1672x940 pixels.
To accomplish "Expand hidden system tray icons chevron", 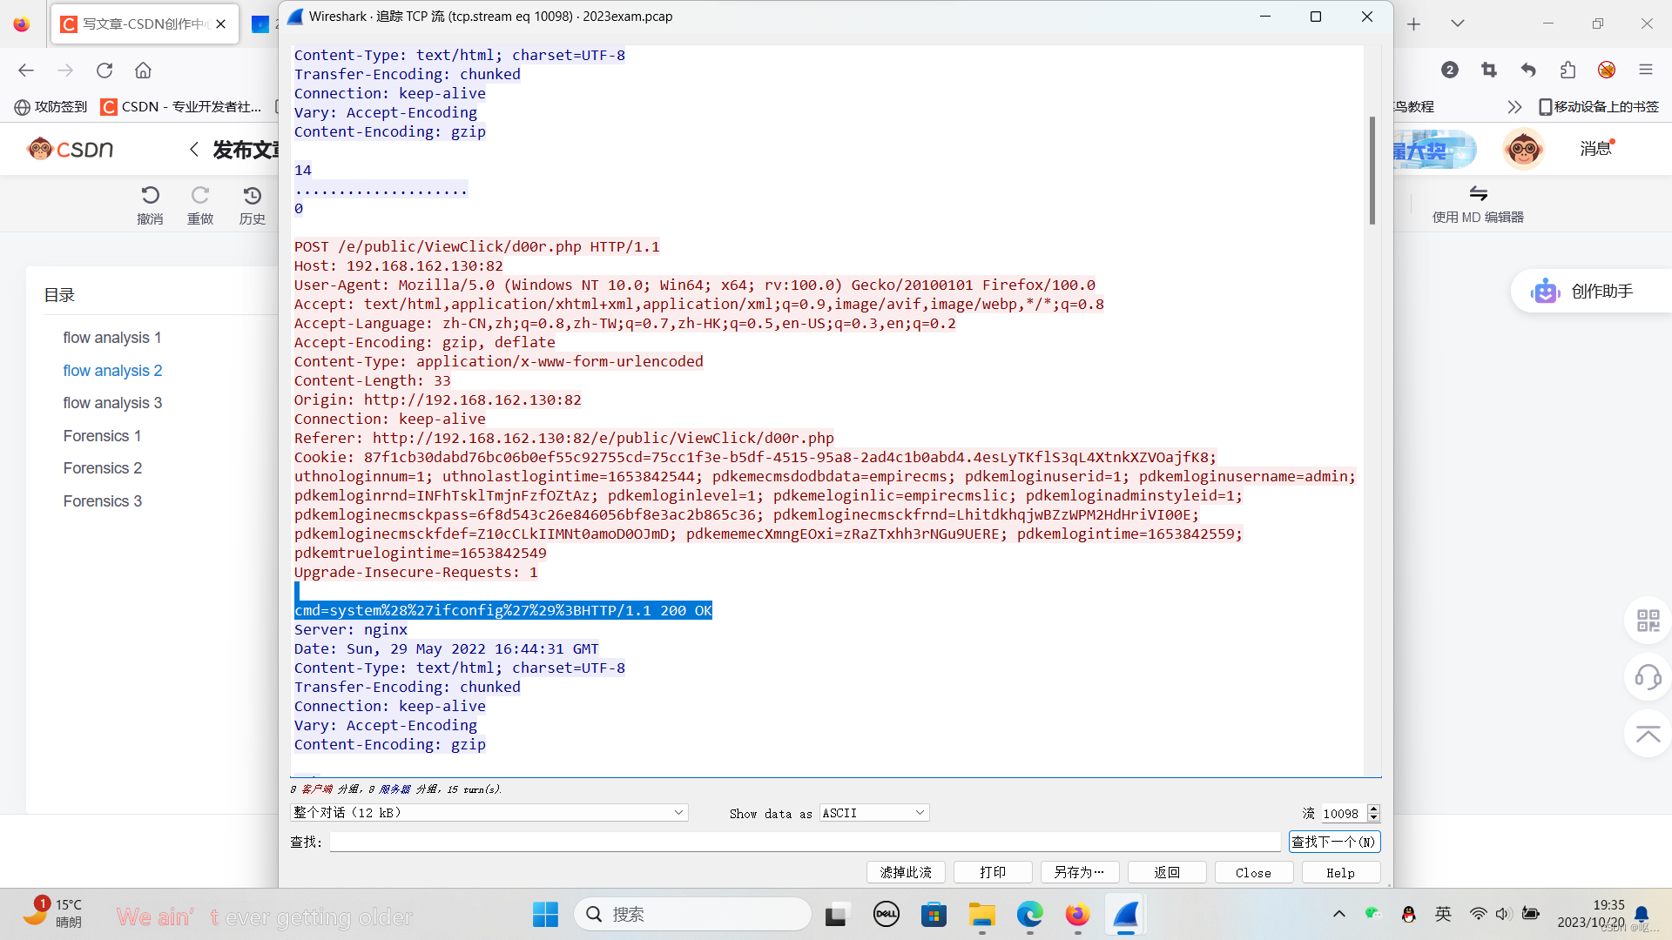I will (1339, 914).
